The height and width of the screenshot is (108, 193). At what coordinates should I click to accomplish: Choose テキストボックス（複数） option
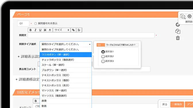pyautogui.click(x=66, y=80)
